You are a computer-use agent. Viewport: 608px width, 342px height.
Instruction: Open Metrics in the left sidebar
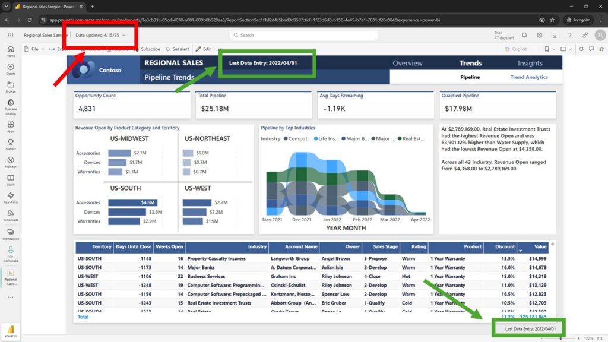(x=11, y=145)
